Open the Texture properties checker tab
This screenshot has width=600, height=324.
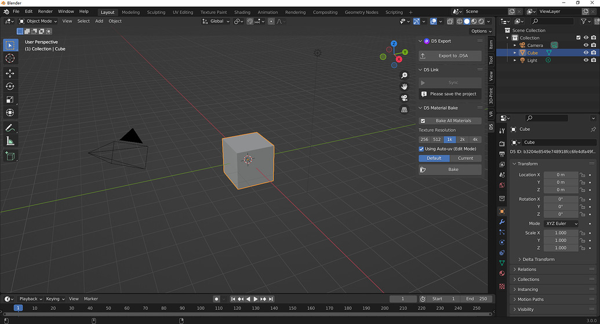(501, 286)
